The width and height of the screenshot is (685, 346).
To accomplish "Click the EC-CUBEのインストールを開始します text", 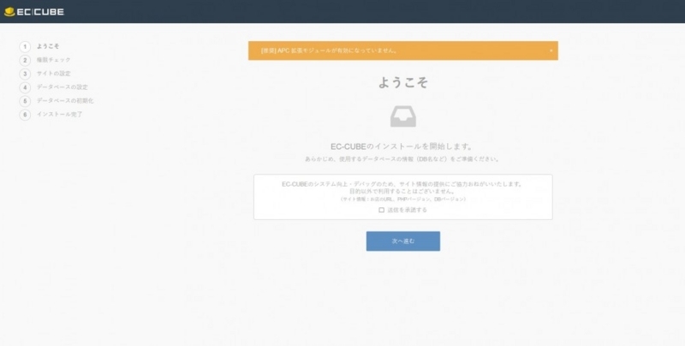I will click(402, 146).
